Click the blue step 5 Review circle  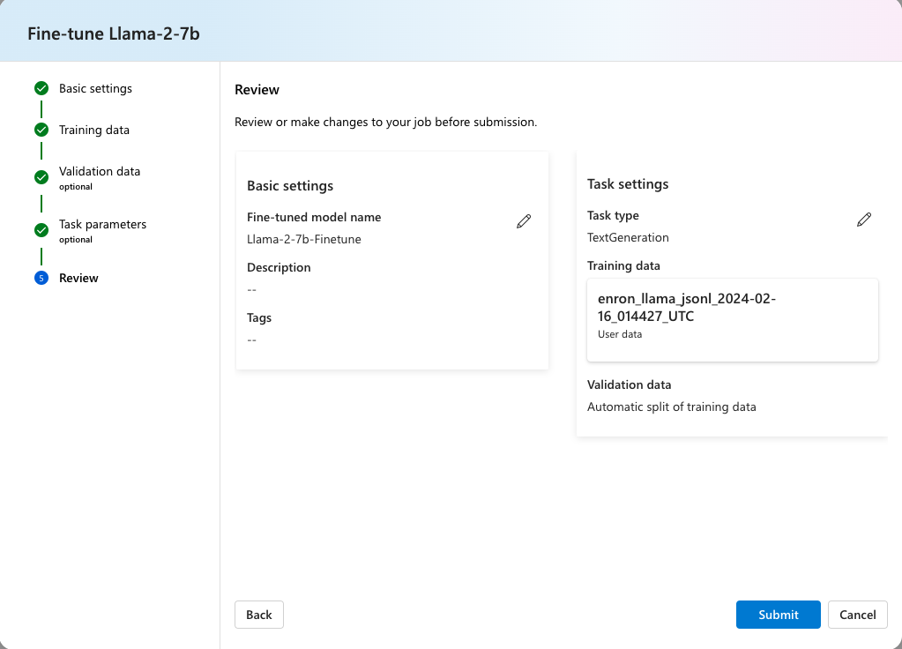click(x=41, y=278)
